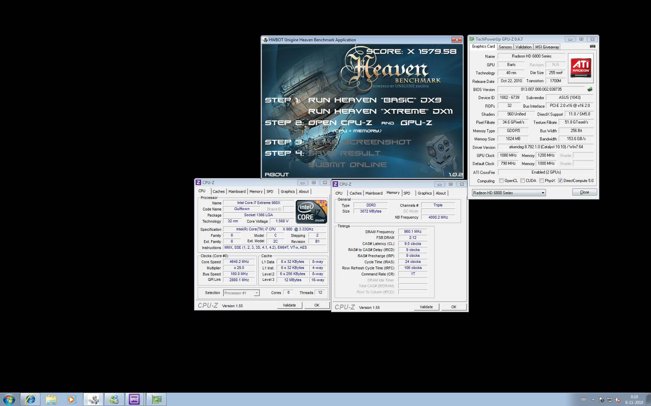Select the About tab in left CPU-Z window

click(304, 191)
